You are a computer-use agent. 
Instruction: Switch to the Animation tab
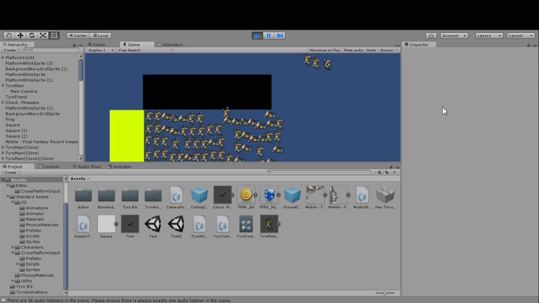[171, 45]
